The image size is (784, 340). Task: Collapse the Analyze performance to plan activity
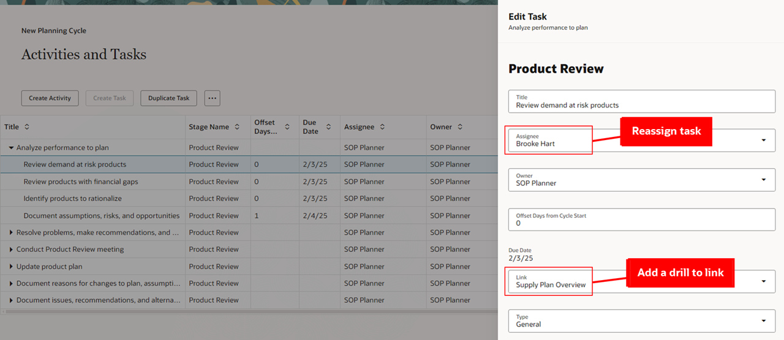(x=11, y=148)
